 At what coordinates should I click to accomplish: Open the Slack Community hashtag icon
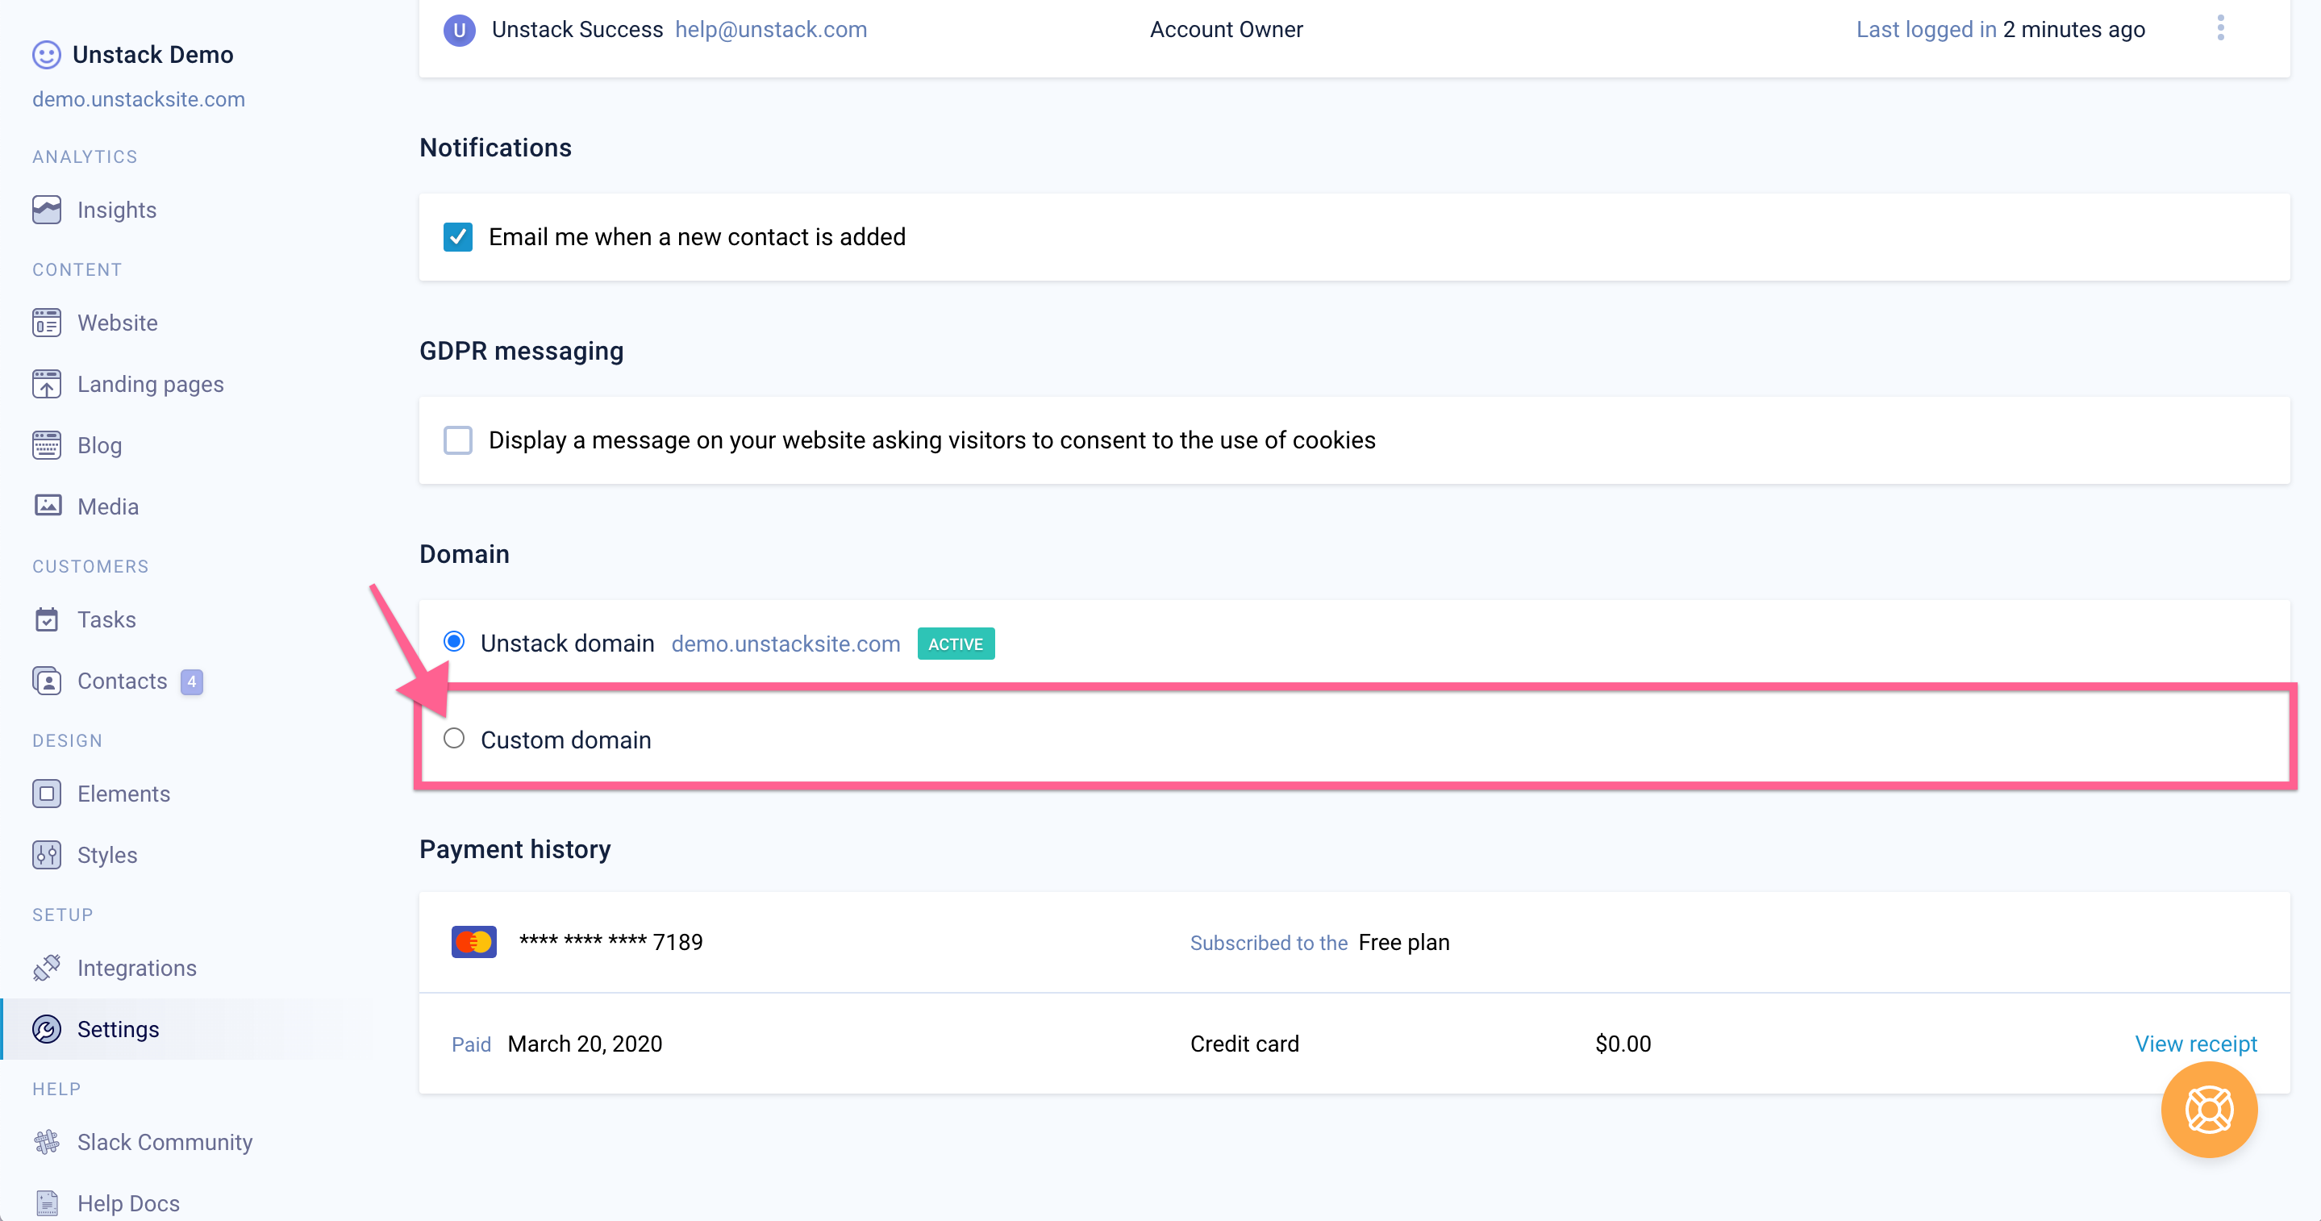tap(47, 1142)
